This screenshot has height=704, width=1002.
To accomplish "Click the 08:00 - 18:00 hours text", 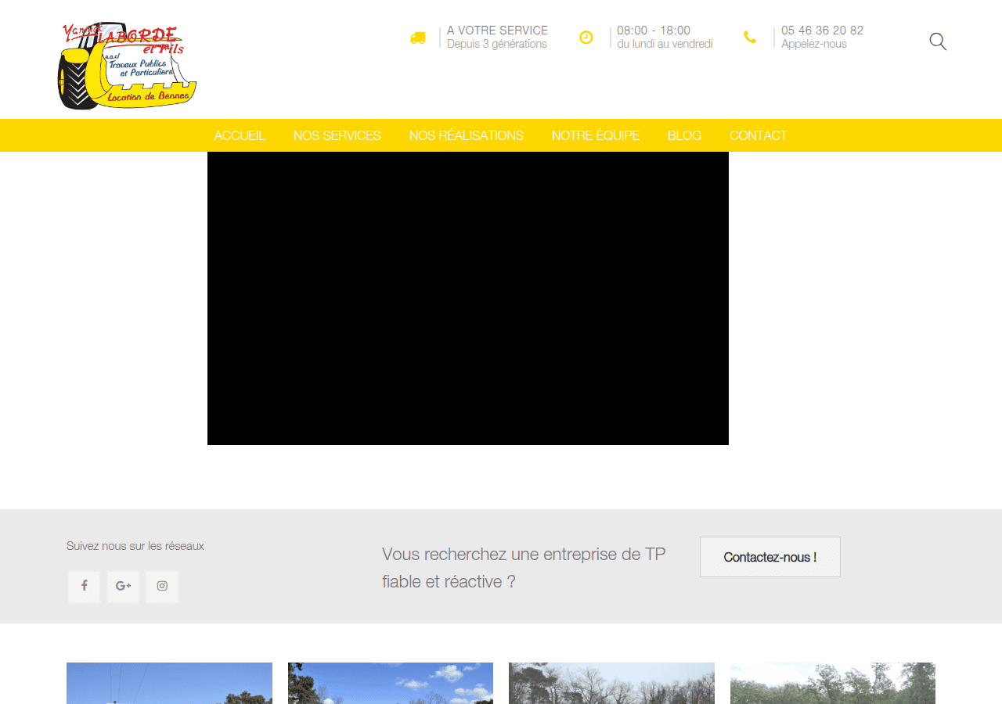I will 654,31.
